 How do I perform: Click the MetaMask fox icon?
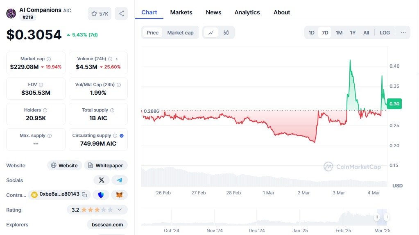pyautogui.click(x=119, y=194)
